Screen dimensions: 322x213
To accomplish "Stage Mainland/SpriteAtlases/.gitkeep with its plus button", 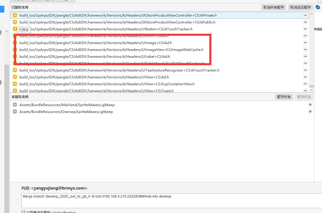I will [x=310, y=105].
